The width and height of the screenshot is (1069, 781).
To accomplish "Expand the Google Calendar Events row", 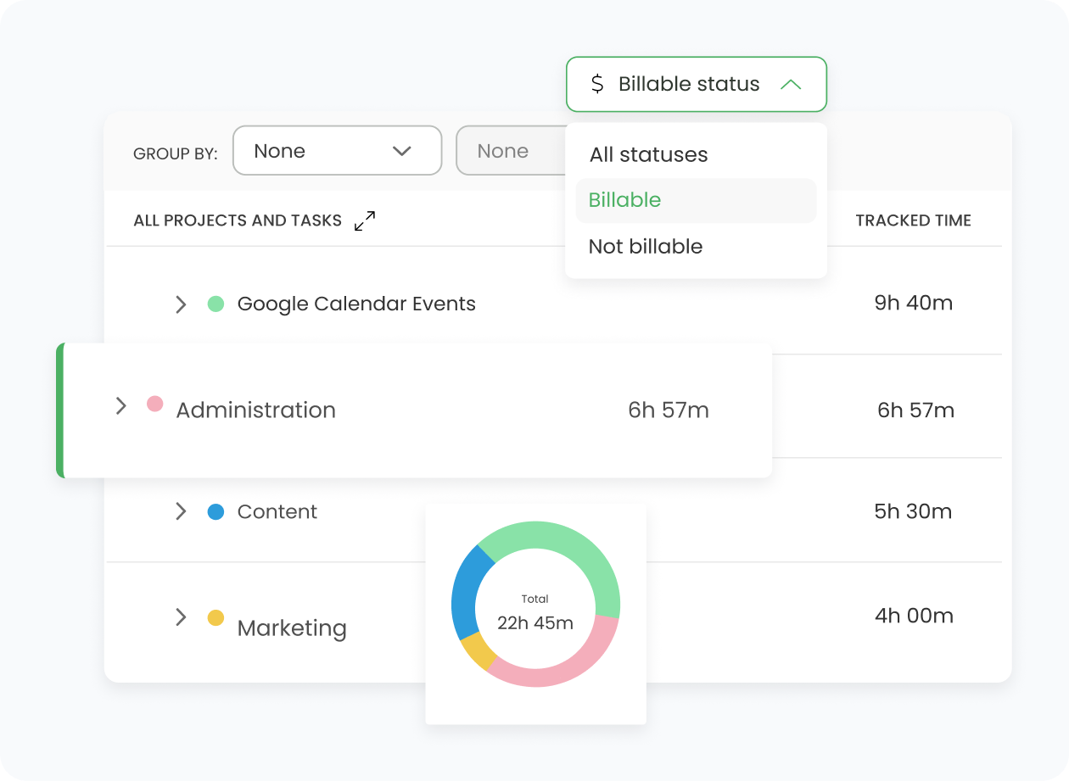I will tap(180, 304).
